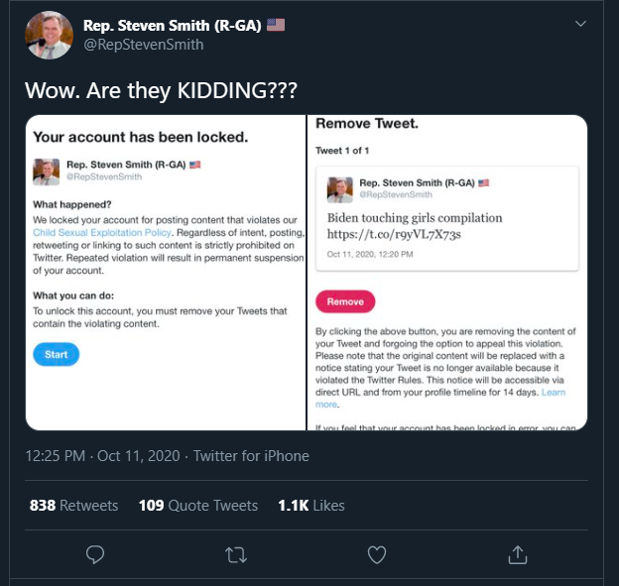Viewport: 619px width, 586px height.
Task: Open the Remove Tweet screenshot image
Action: (x=447, y=273)
